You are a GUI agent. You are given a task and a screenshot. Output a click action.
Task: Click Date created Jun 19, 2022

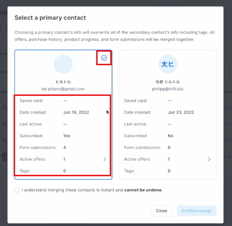pos(76,112)
